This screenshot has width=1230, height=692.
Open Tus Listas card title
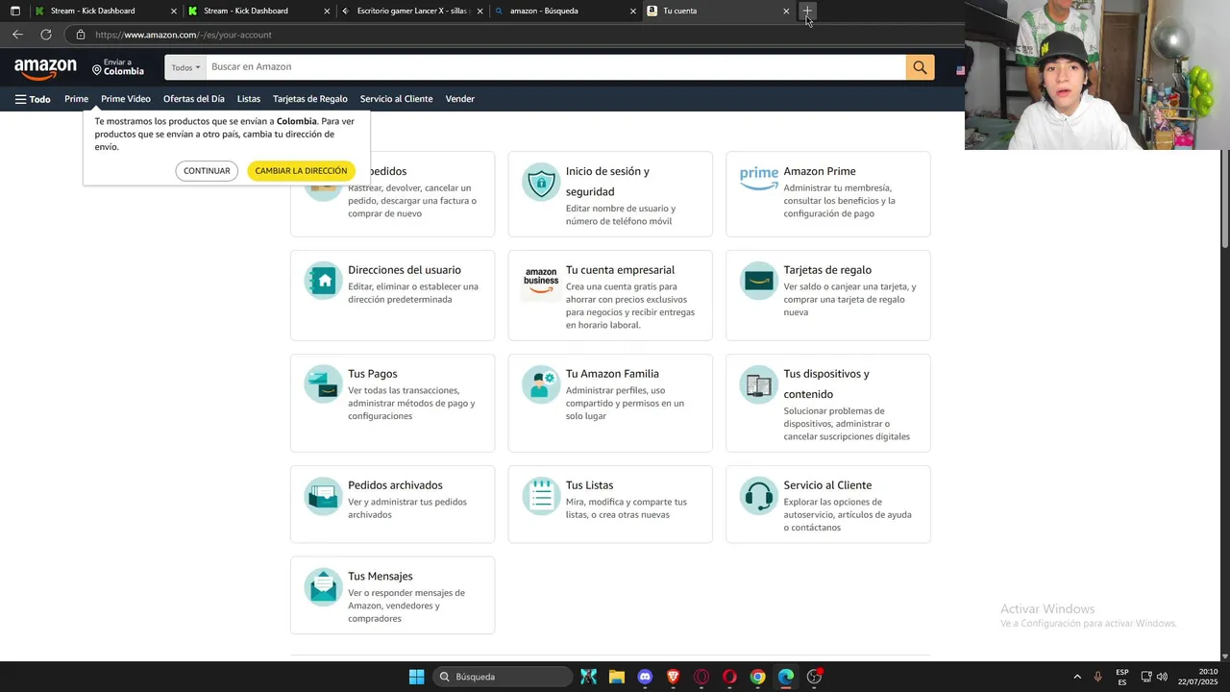(x=589, y=485)
